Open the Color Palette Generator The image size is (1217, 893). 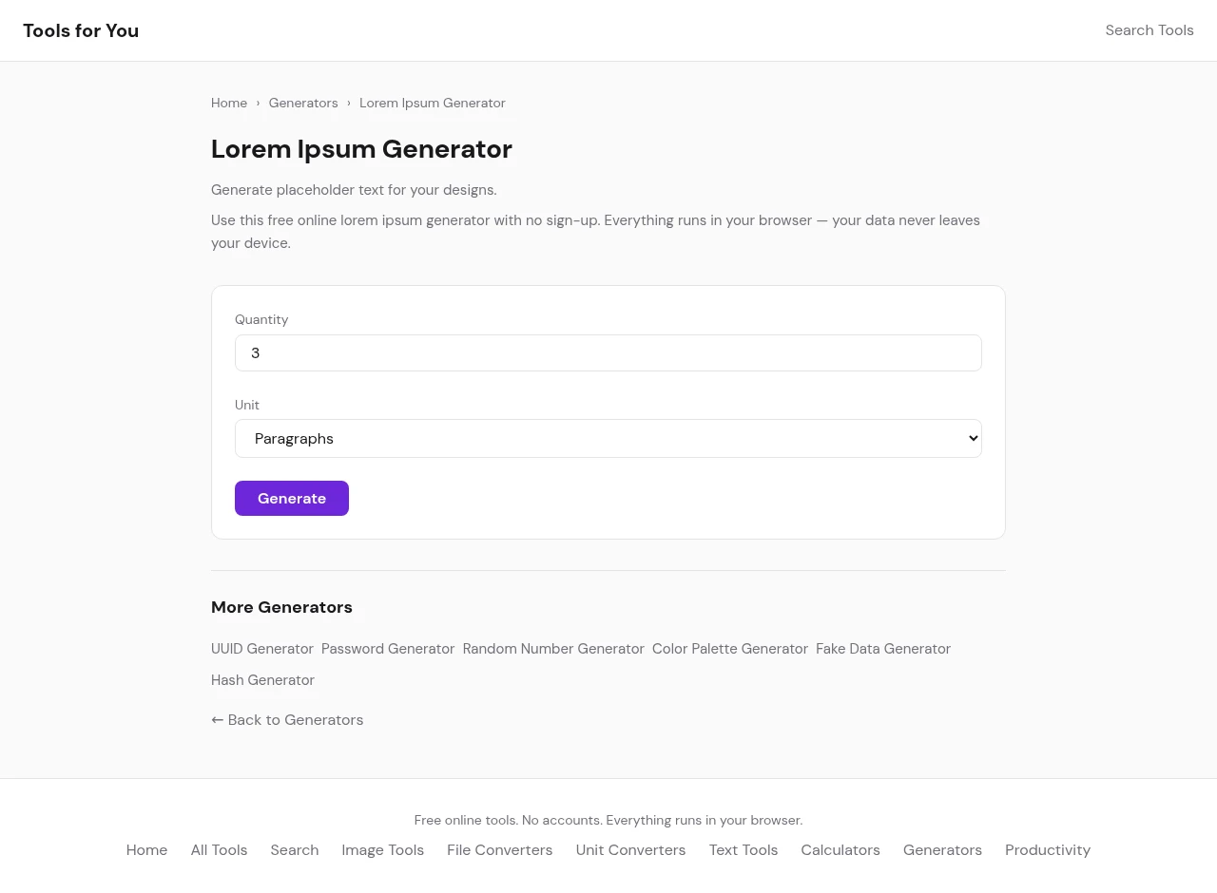730,649
